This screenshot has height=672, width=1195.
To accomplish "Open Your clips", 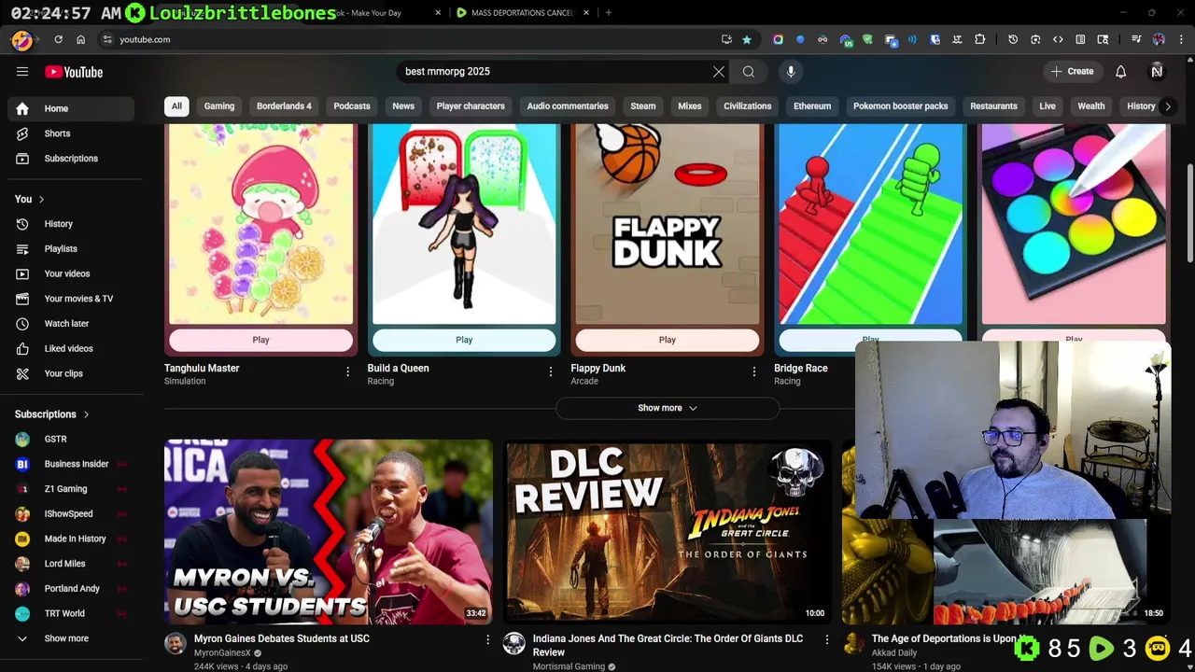I will 71,373.
